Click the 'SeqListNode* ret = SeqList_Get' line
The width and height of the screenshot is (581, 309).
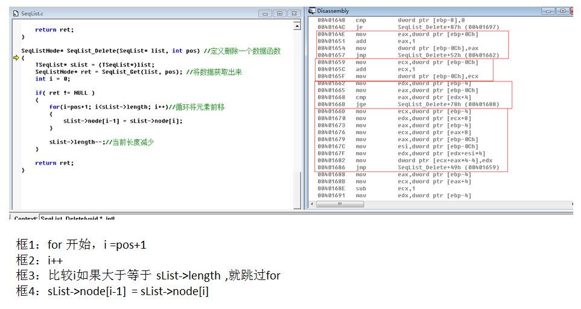pos(138,72)
